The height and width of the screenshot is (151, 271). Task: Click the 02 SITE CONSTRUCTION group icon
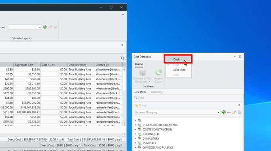tap(140, 130)
